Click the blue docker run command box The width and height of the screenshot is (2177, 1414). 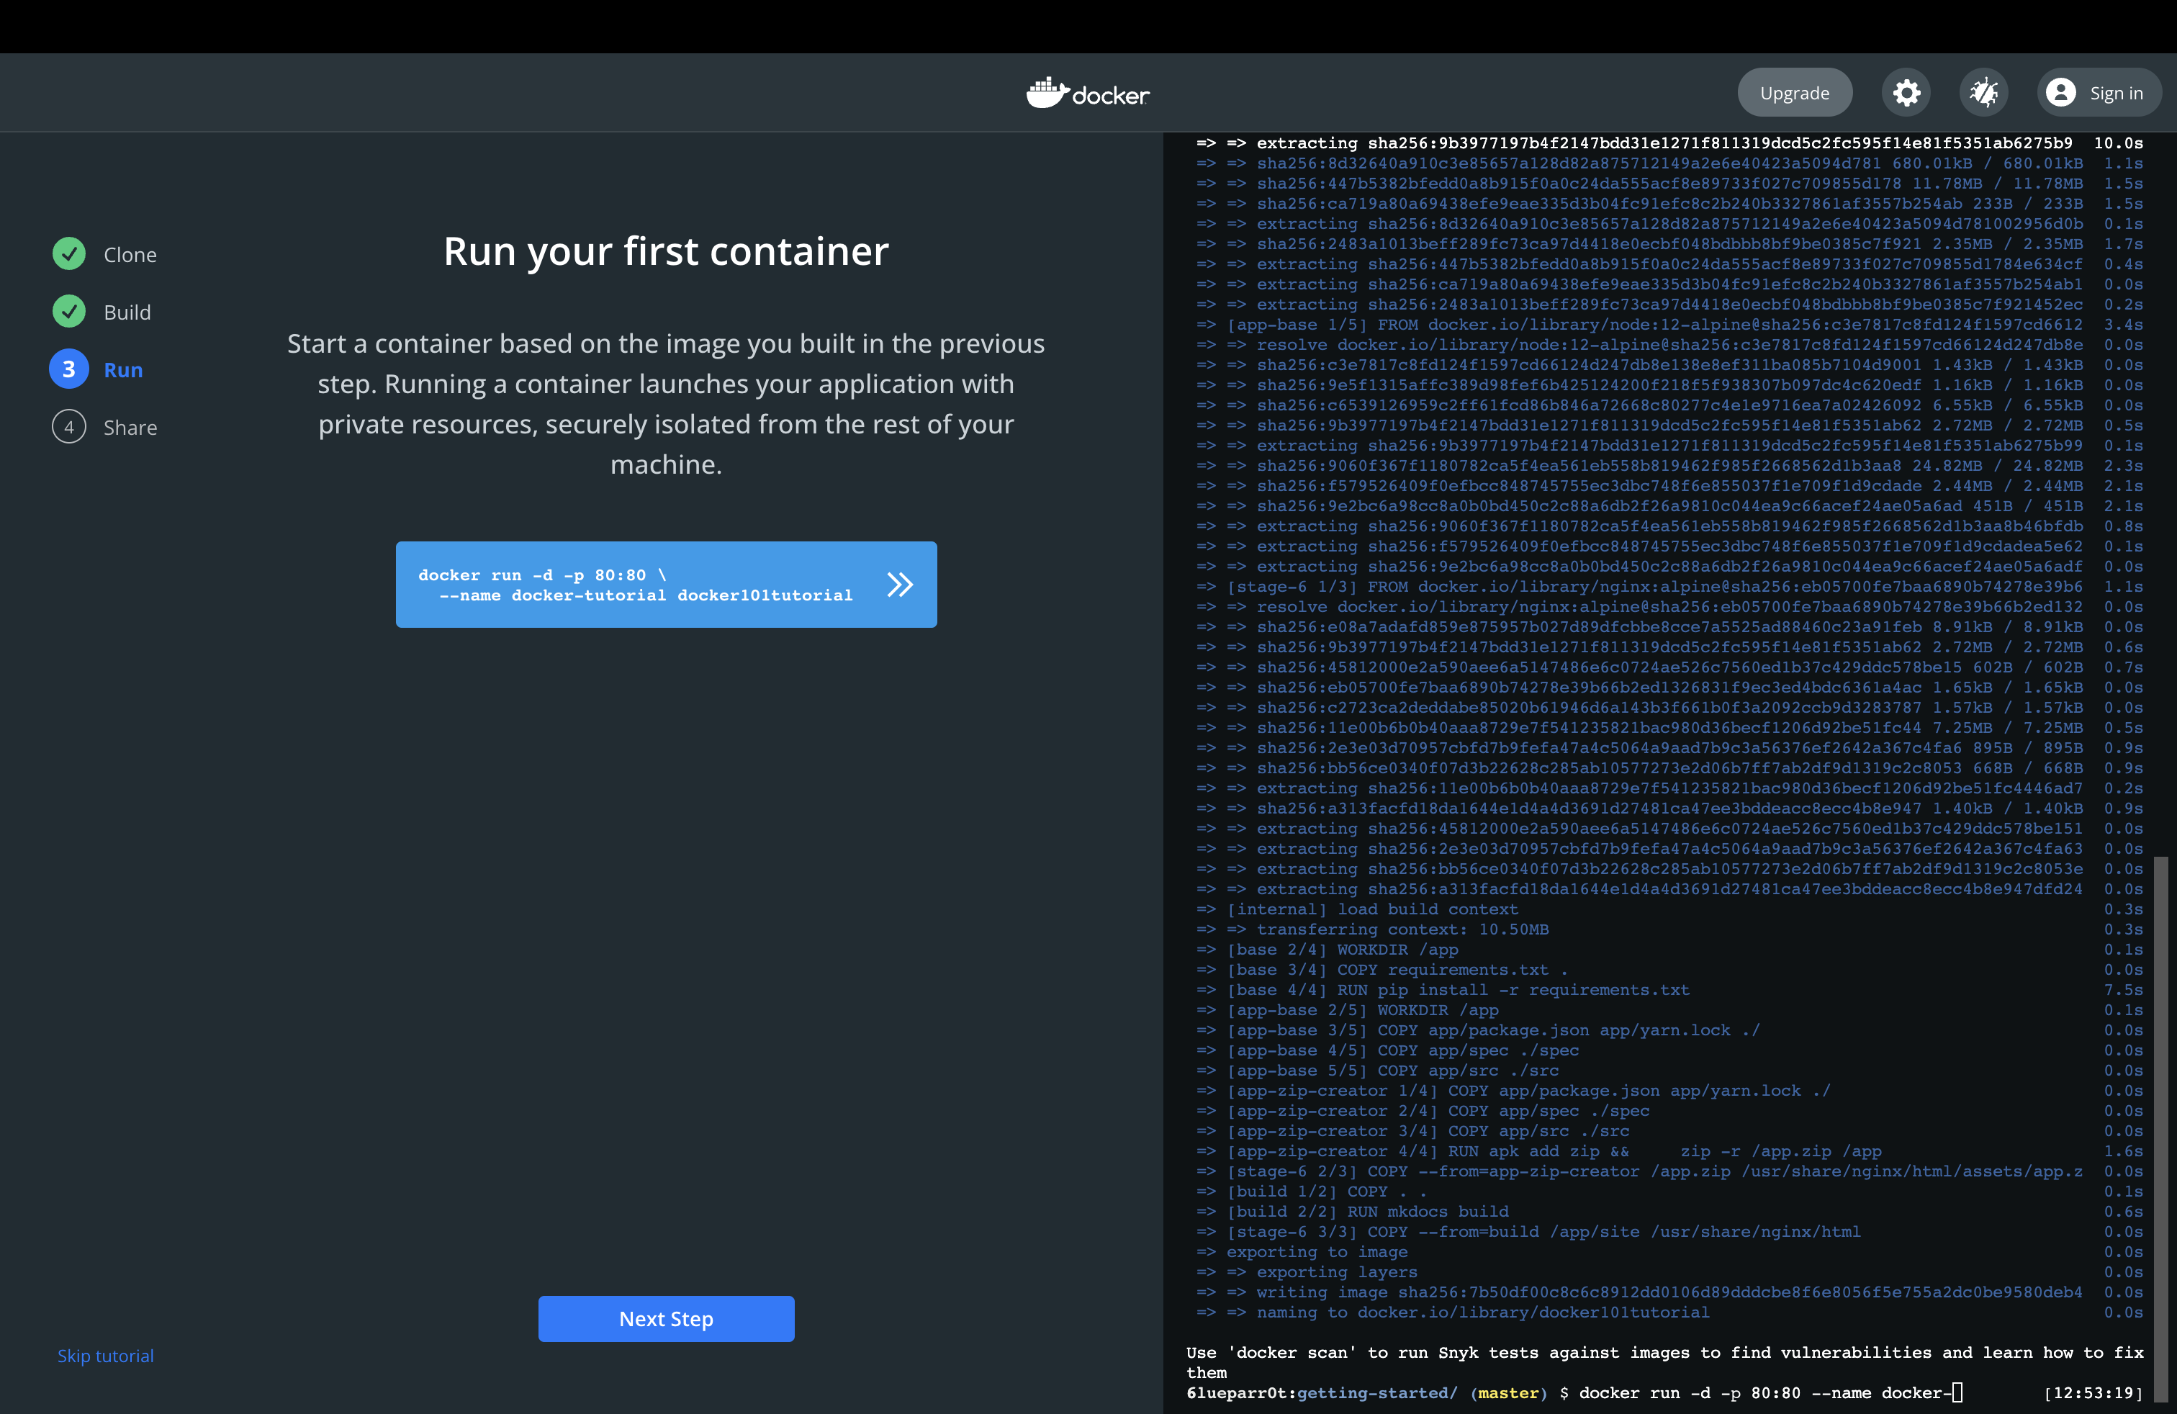(x=635, y=585)
